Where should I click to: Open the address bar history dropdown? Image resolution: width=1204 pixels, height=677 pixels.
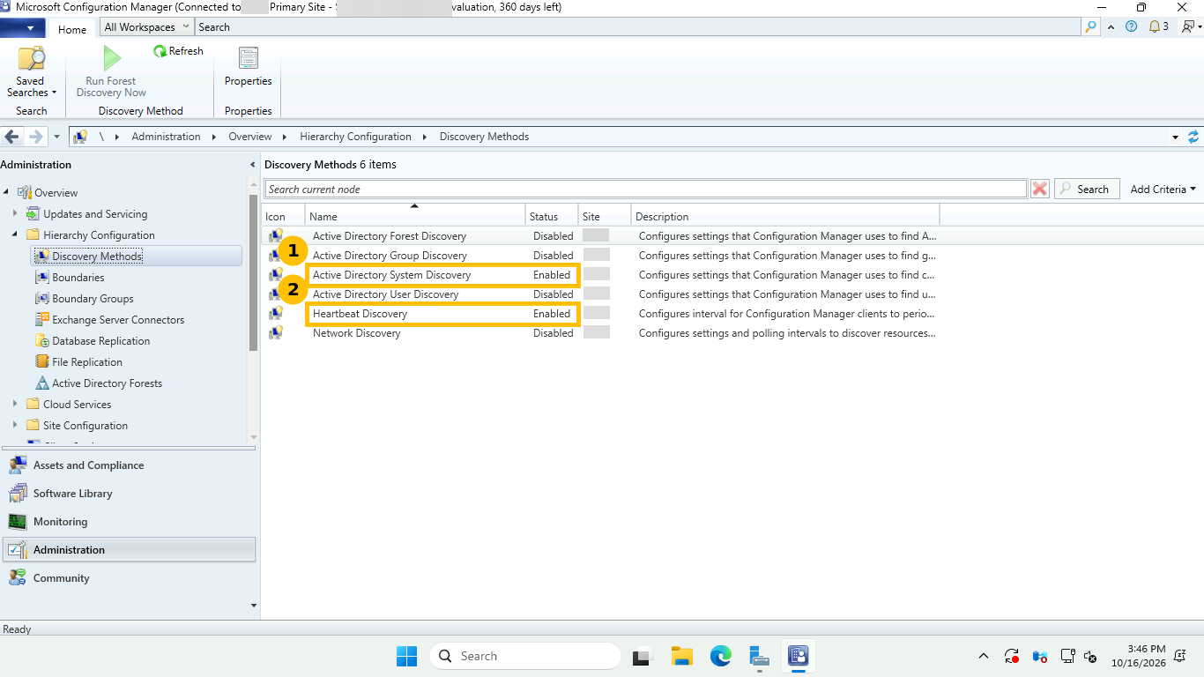coord(1175,138)
